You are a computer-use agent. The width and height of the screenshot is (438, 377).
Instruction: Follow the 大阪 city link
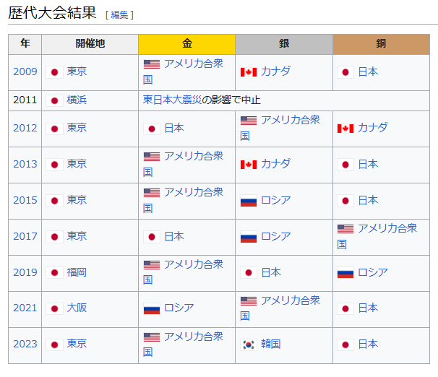[77, 308]
